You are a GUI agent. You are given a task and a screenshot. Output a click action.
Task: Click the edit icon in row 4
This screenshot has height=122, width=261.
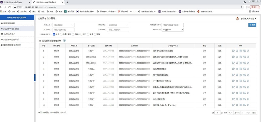pyautogui.click(x=233, y=69)
